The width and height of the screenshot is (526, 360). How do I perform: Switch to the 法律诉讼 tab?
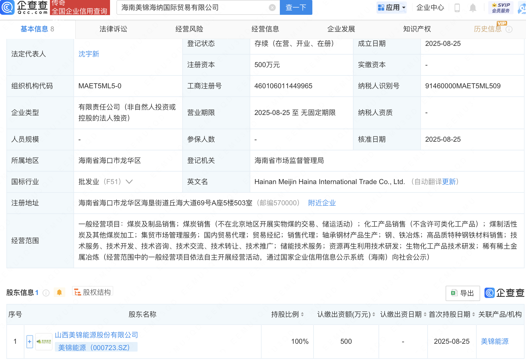click(114, 29)
